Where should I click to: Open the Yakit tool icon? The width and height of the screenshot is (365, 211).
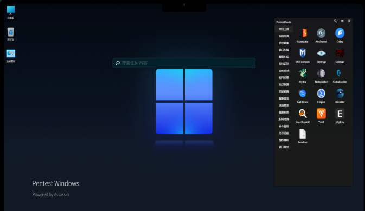pos(321,114)
